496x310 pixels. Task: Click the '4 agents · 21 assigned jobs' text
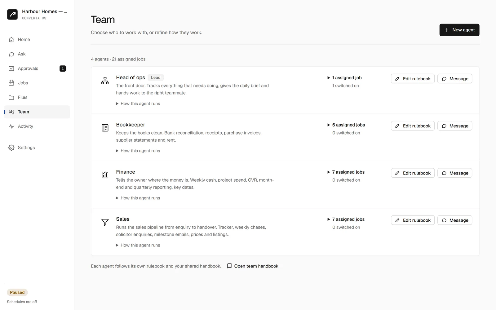[118, 59]
